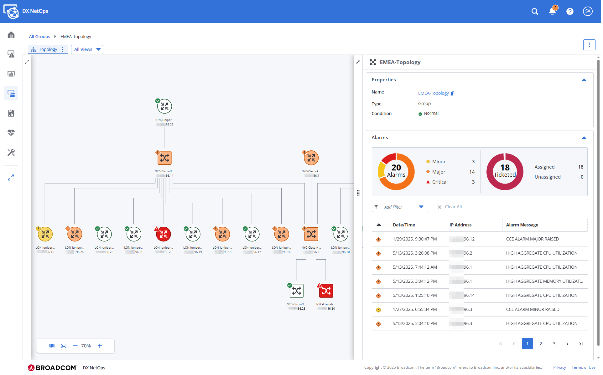Image resolution: width=603 pixels, height=375 pixels.
Task: Go to alarm table page 2
Action: pos(541,343)
